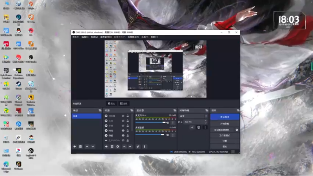Open 设置 from the controls panel
This screenshot has height=176, width=313.
(x=225, y=141)
